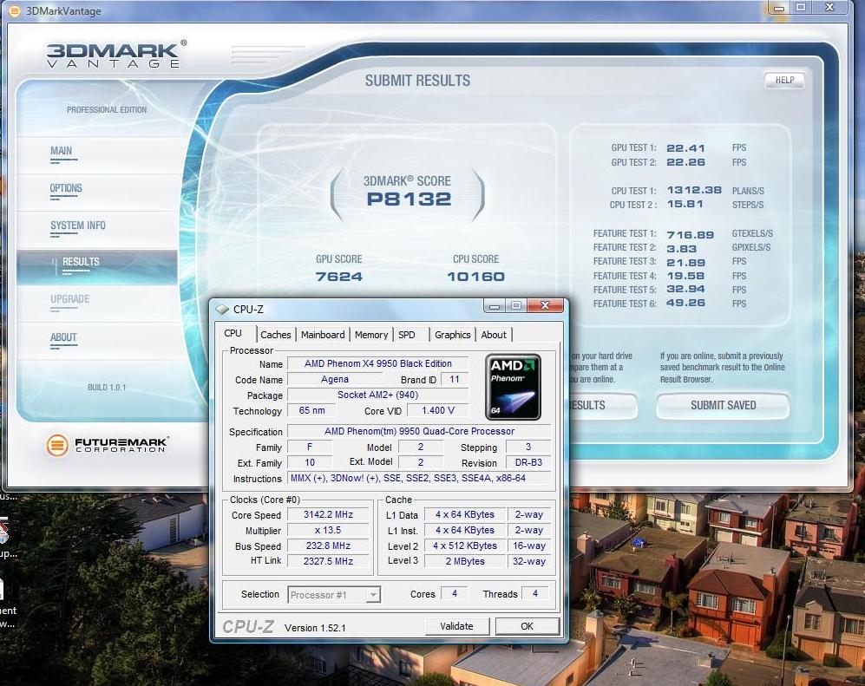Viewport: 865px width, 686px height.
Task: Click the Specification field in CPU-Z
Action: 419,431
